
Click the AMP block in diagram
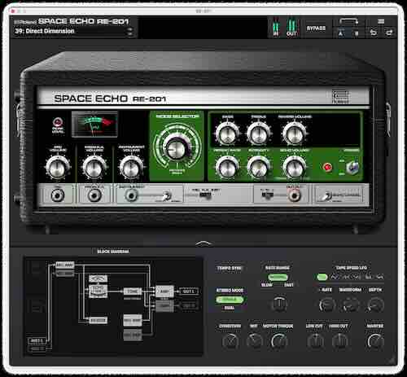(x=164, y=292)
